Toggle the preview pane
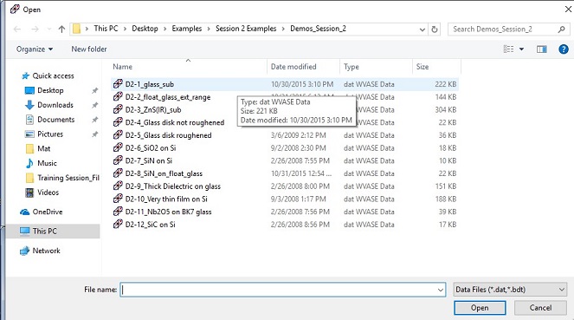 (x=542, y=49)
